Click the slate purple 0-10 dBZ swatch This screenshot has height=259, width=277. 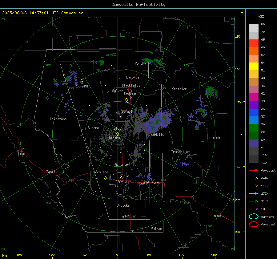point(254,144)
